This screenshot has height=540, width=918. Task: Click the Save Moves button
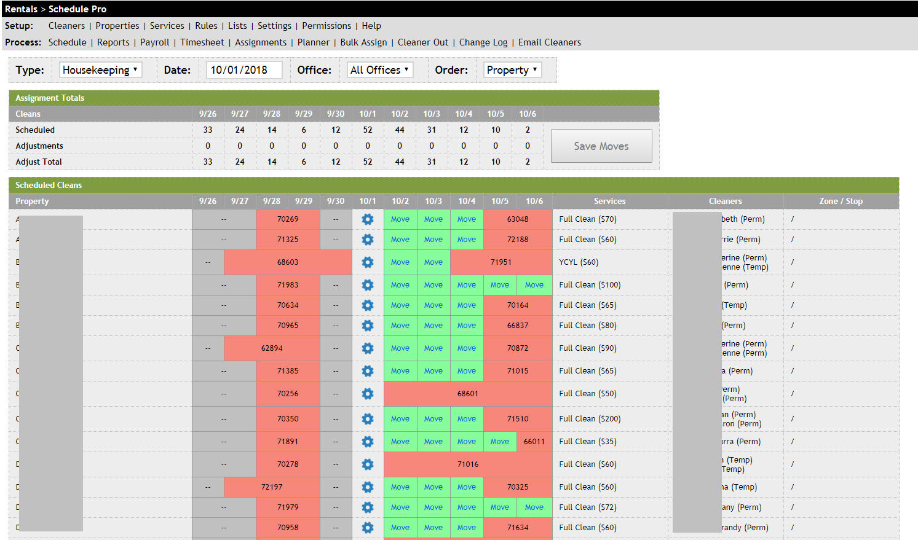[x=601, y=146]
